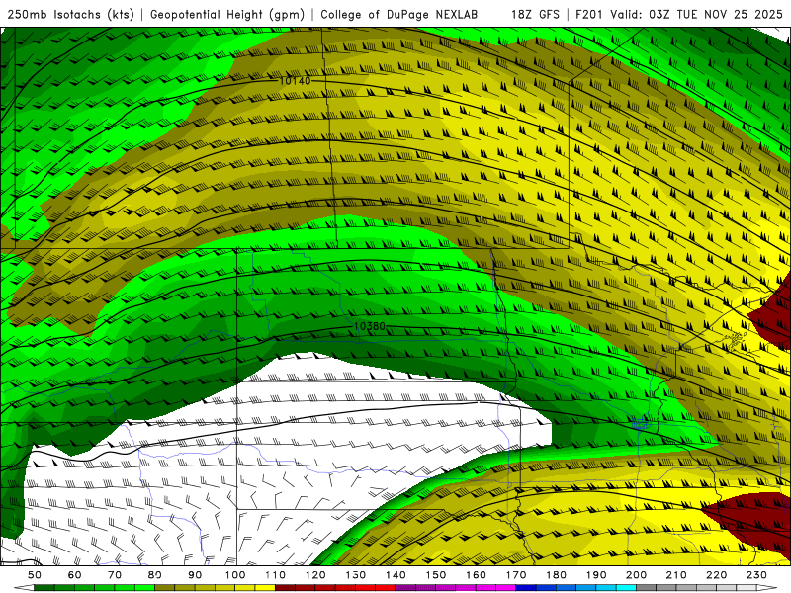Select the darkest green swatch under 50
This screenshot has height=593, width=791.
[x=44, y=588]
